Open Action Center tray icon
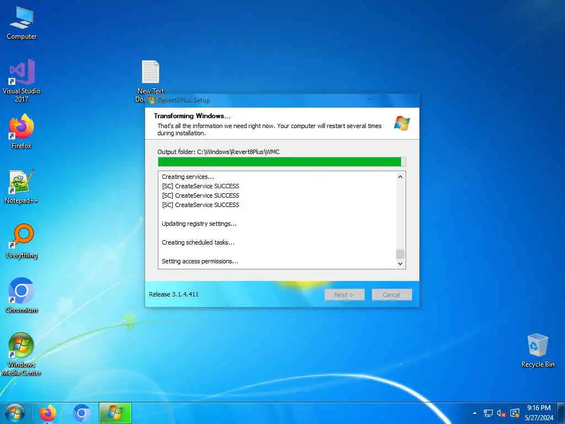Viewport: 565px width, 424px height. pyautogui.click(x=515, y=413)
